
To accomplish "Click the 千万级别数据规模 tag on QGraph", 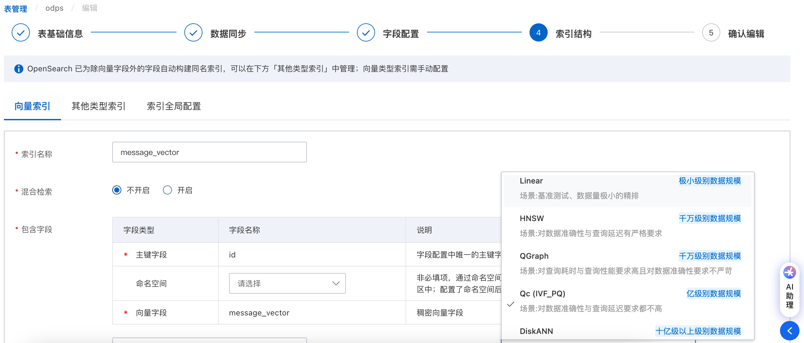I will coord(710,256).
